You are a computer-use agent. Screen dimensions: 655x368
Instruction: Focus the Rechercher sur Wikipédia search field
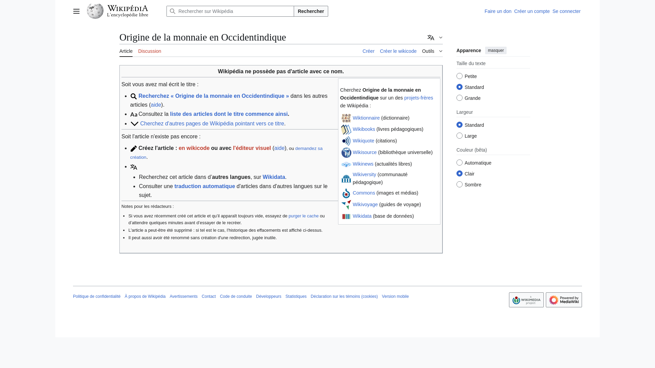click(x=230, y=11)
